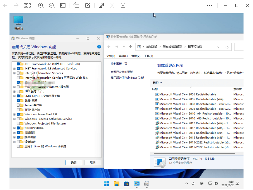253x190 pixels.
Task: Open volume control in system tray
Action: coord(216,183)
